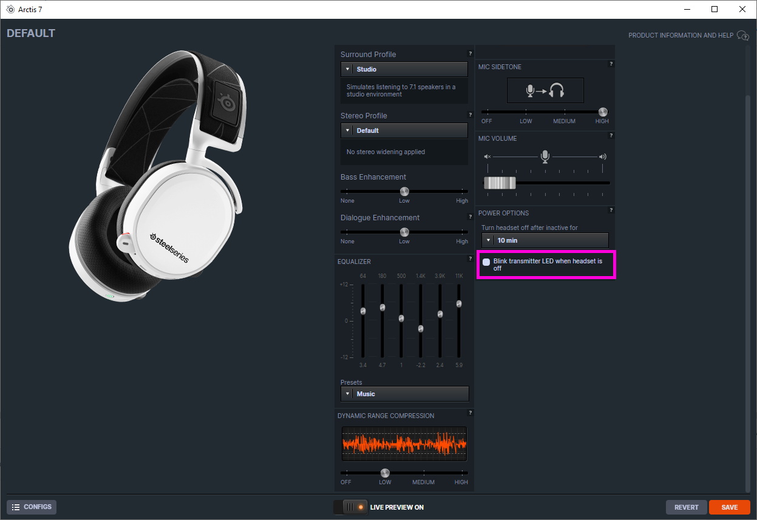Screen dimensions: 757x520
Task: Click the loud speaker icon in Mic Volume
Action: pos(602,157)
